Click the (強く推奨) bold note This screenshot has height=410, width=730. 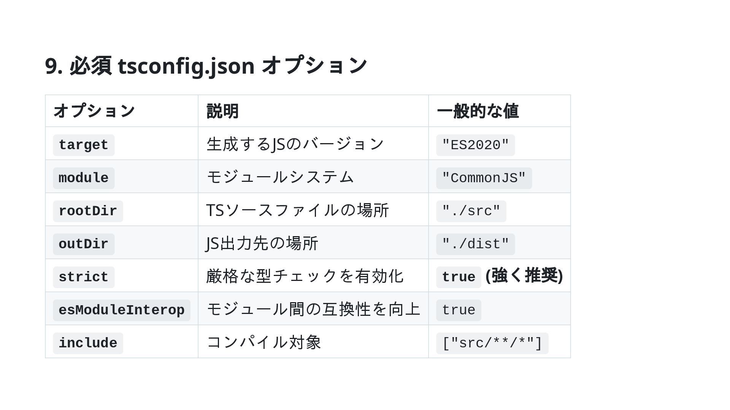pos(524,276)
